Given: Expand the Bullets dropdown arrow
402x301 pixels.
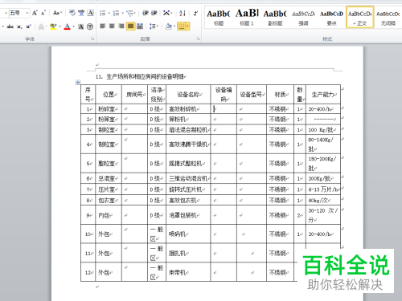Looking at the screenshot, I should click(x=109, y=13).
